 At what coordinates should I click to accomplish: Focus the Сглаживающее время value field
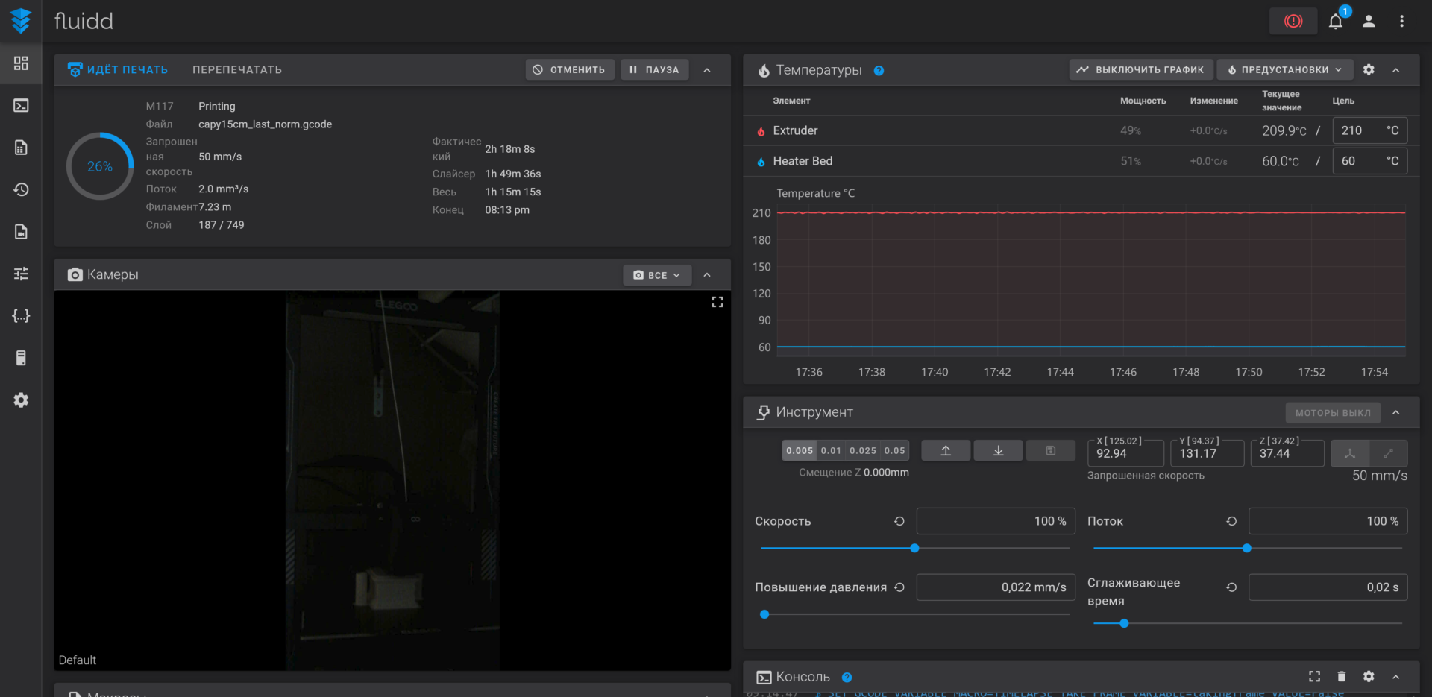tap(1328, 587)
